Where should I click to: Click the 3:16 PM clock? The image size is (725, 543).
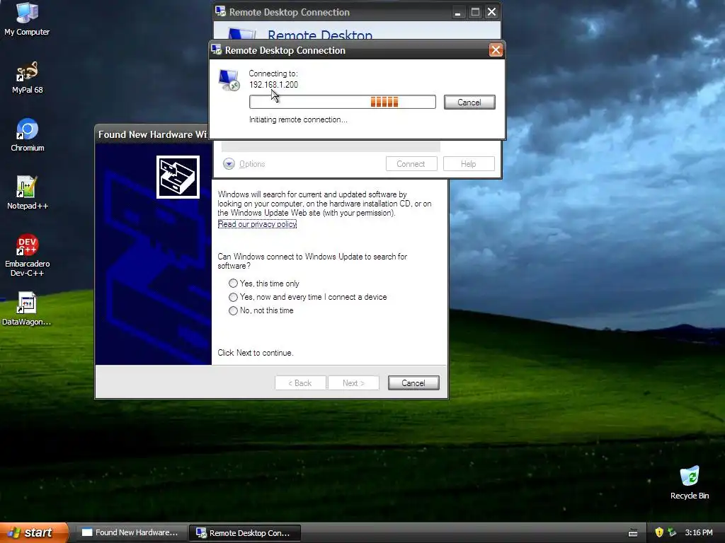click(x=699, y=532)
